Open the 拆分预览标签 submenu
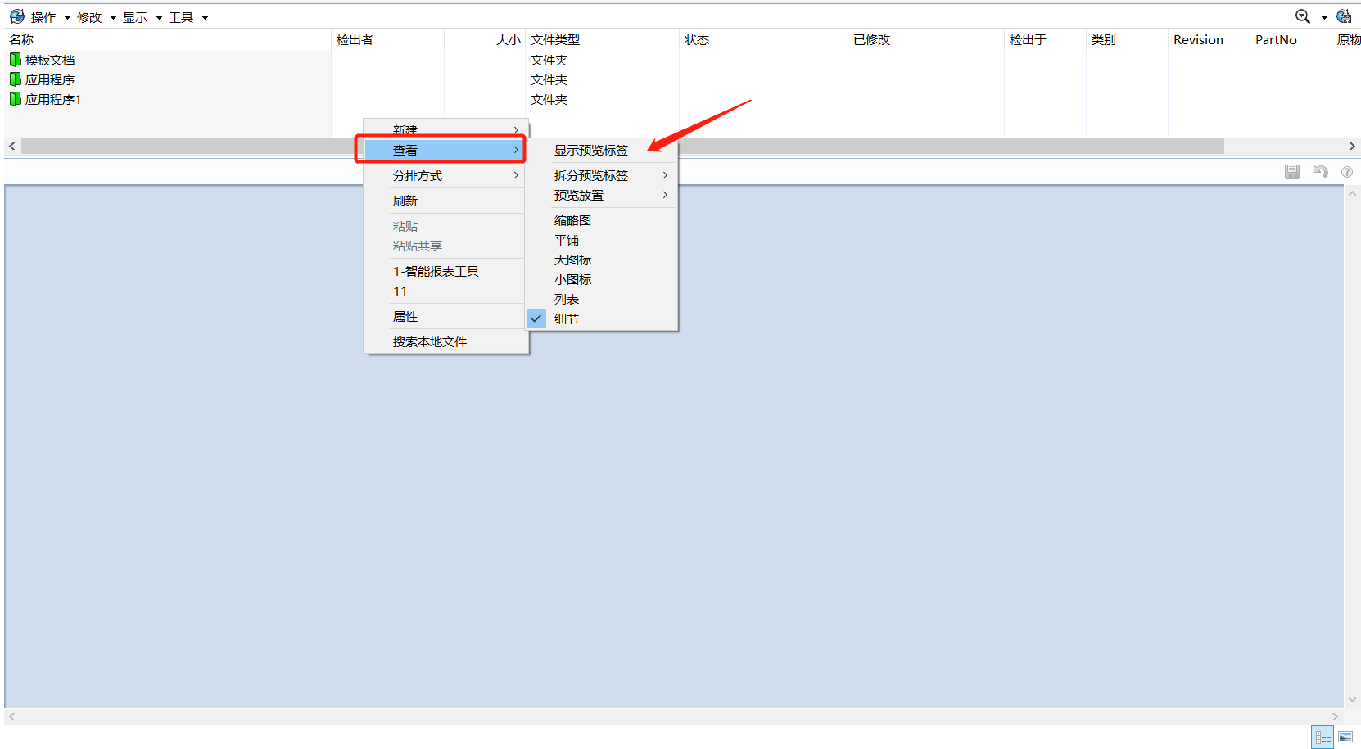 tap(591, 174)
